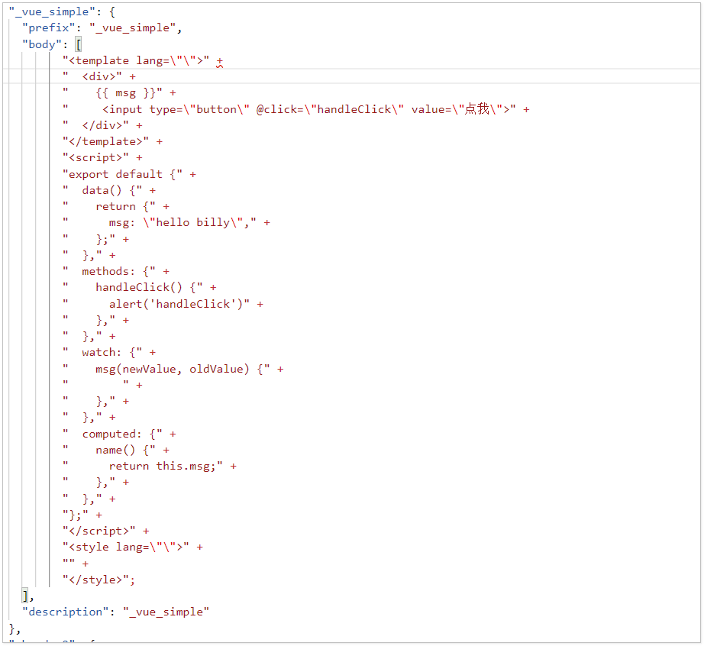
Task: Click the highlighted opening bracket after body
Action: [x=79, y=44]
